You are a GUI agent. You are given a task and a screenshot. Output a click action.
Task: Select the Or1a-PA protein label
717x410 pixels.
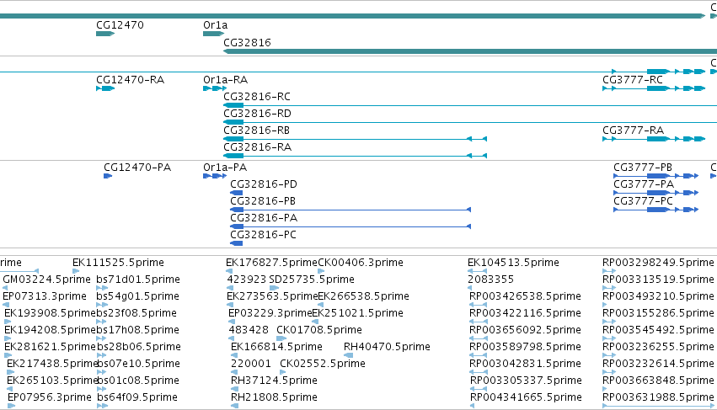click(x=225, y=168)
